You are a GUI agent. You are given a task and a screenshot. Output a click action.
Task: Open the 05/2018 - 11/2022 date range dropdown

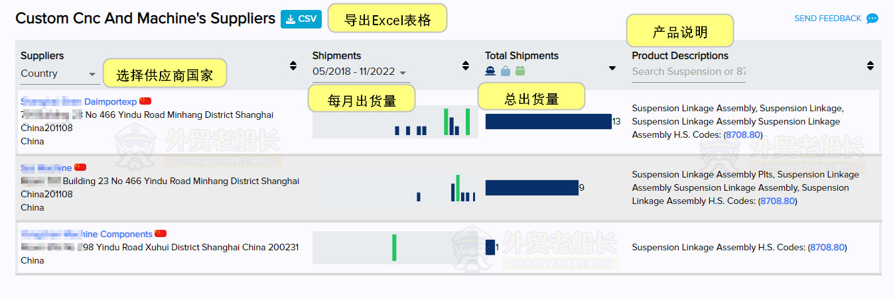[361, 72]
